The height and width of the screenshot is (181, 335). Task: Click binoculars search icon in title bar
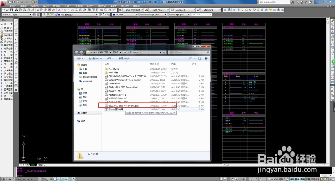292,2
